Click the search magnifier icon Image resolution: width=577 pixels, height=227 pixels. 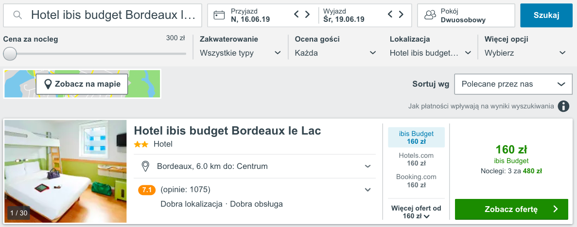point(17,15)
